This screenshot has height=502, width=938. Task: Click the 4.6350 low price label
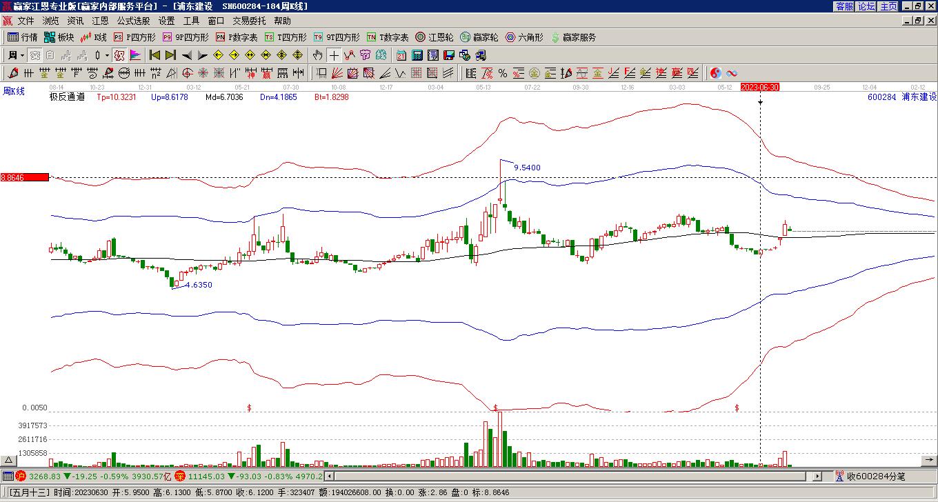coord(199,285)
